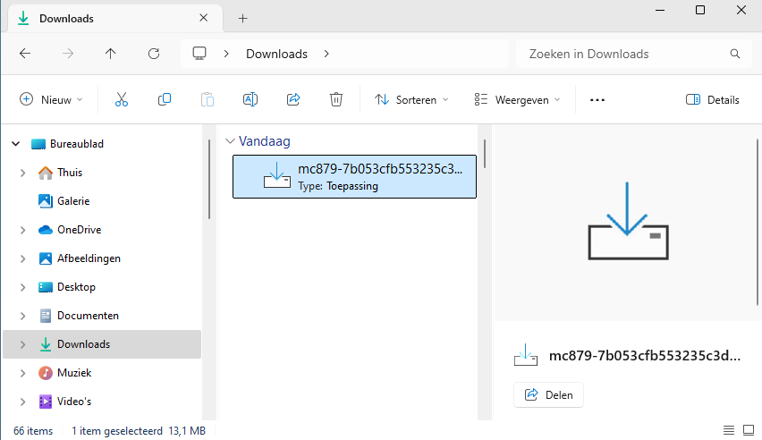Open Desktop folder in sidebar
The height and width of the screenshot is (440, 762).
pyautogui.click(x=76, y=287)
